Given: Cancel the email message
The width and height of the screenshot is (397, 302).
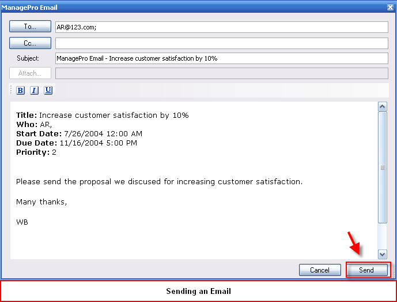Looking at the screenshot, I should (320, 270).
